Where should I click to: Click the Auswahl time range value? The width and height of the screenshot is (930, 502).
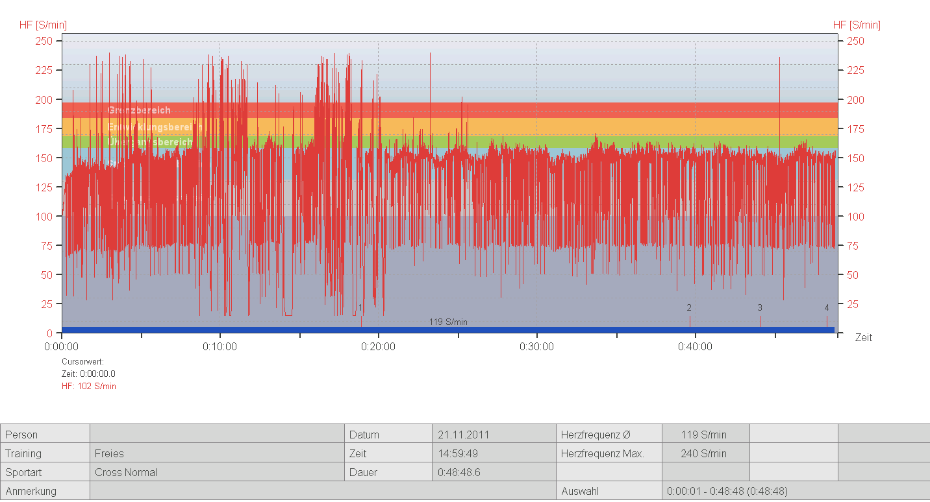pos(727,491)
